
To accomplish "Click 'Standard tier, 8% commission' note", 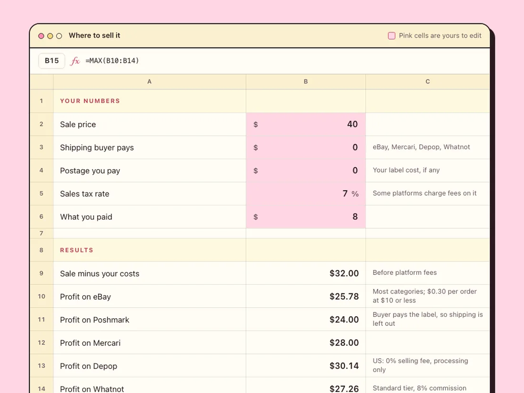I will 419,388.
